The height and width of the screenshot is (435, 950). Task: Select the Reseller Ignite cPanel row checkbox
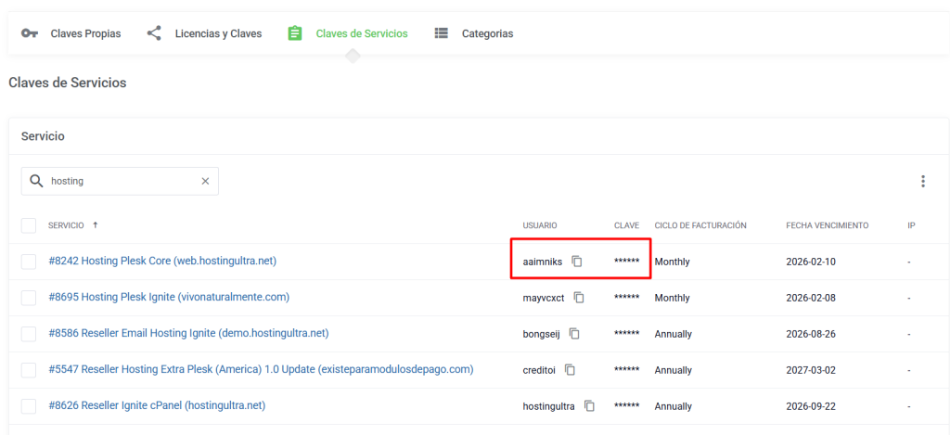29,406
